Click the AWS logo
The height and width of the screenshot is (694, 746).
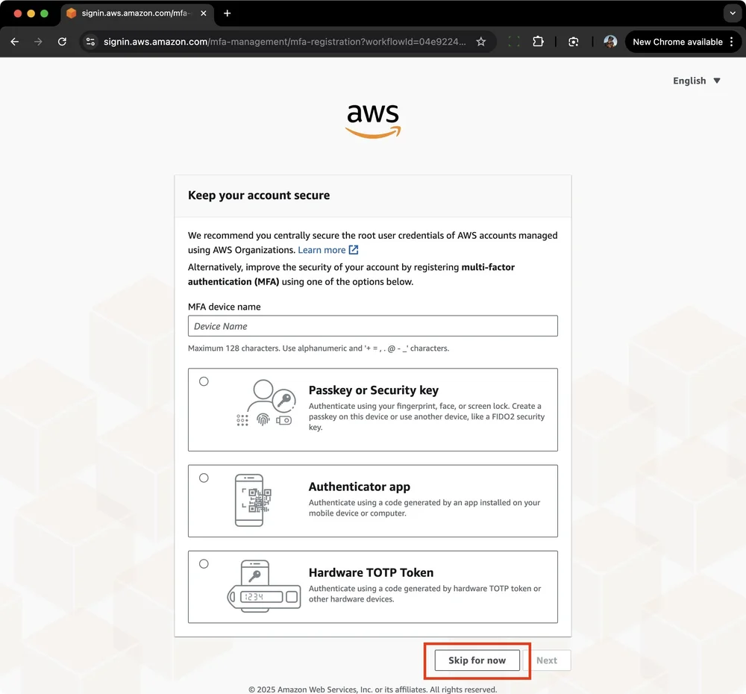(373, 121)
